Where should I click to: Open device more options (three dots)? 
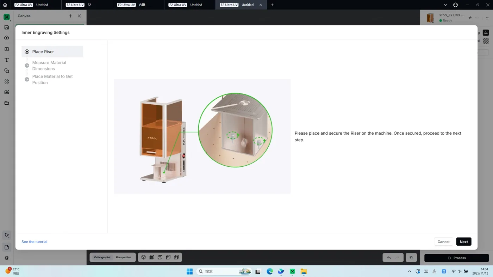(x=477, y=18)
